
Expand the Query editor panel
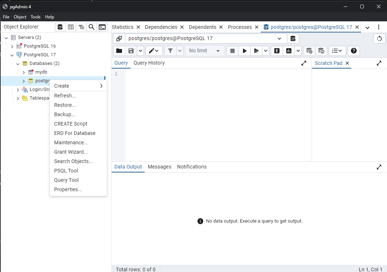click(304, 63)
